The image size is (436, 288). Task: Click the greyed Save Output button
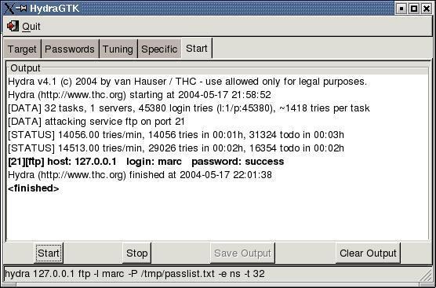[242, 253]
